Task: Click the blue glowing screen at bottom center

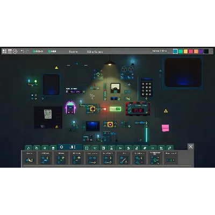Action: coord(92,126)
